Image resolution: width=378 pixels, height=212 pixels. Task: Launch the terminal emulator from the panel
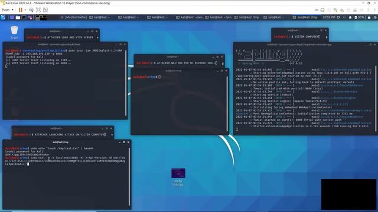click(24, 17)
